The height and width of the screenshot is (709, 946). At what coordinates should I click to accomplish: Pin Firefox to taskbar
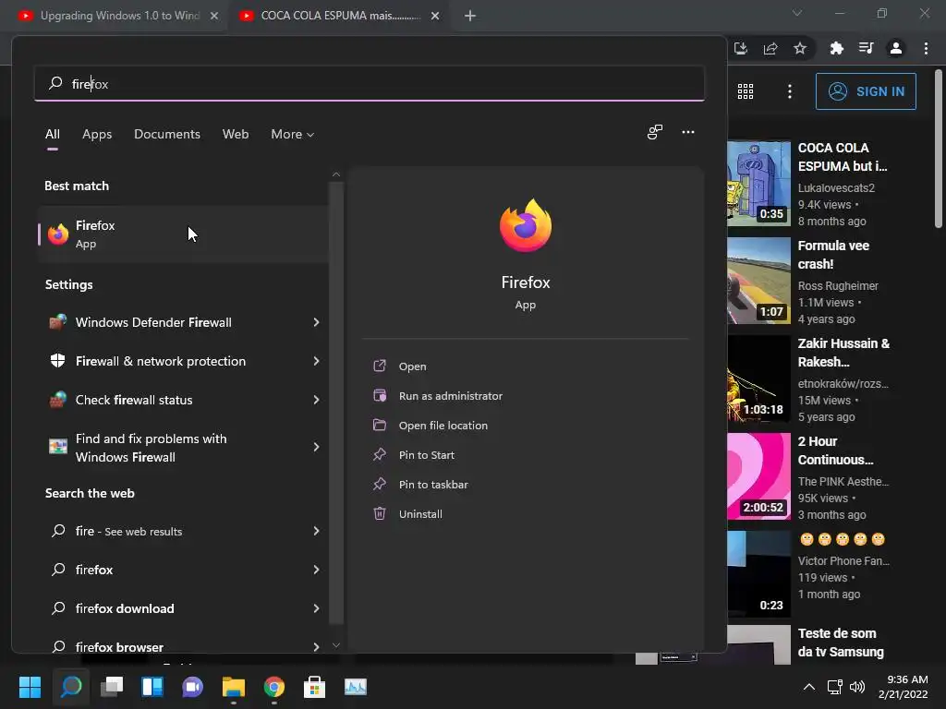click(432, 484)
